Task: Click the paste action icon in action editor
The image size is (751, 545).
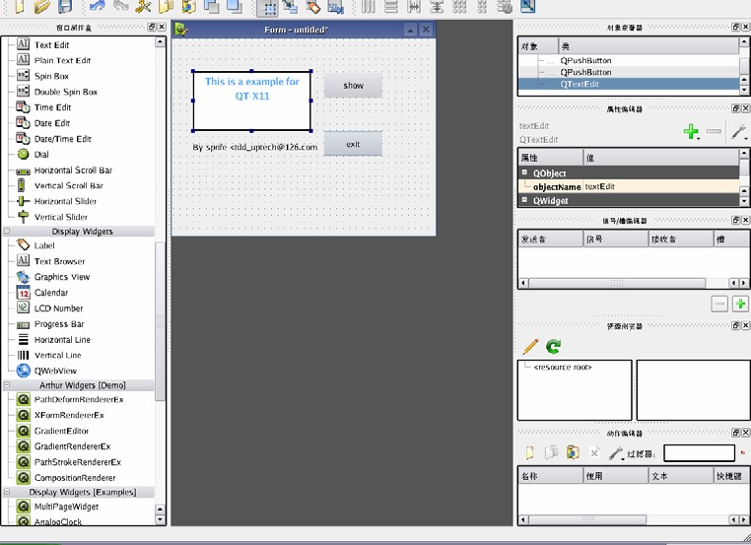Action: pos(573,453)
